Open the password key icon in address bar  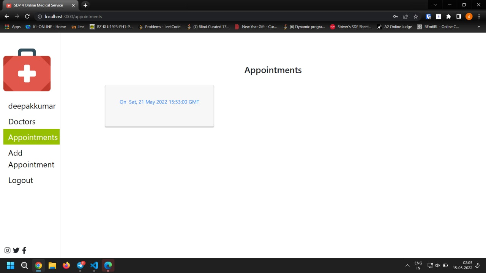click(x=395, y=17)
